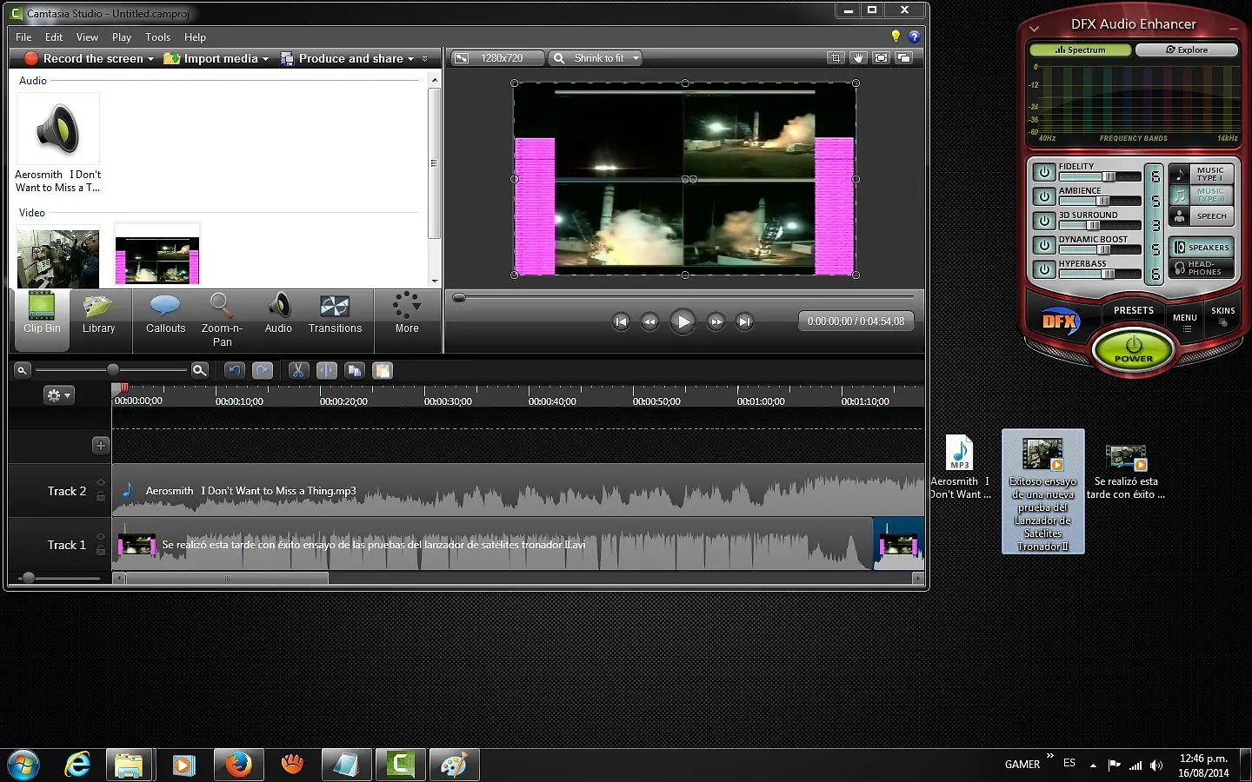Switch to the Library tab

pyautogui.click(x=98, y=319)
